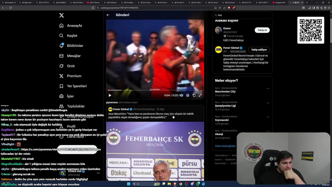Click the browser back button
The height and width of the screenshot is (187, 332).
[x=3, y=8]
